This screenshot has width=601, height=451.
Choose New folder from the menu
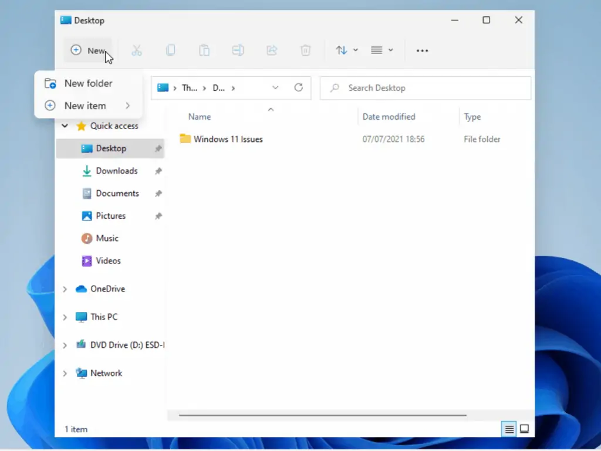click(88, 83)
